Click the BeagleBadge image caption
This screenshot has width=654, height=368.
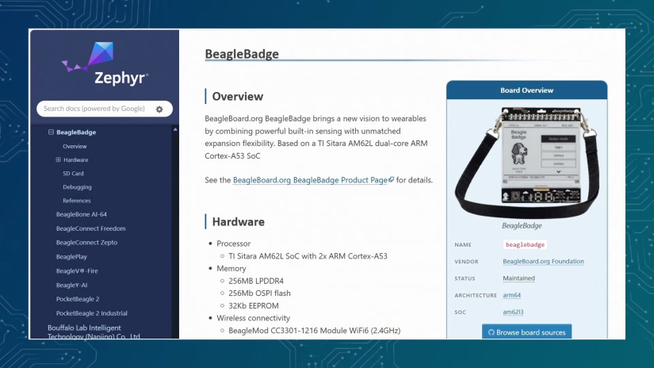click(522, 226)
